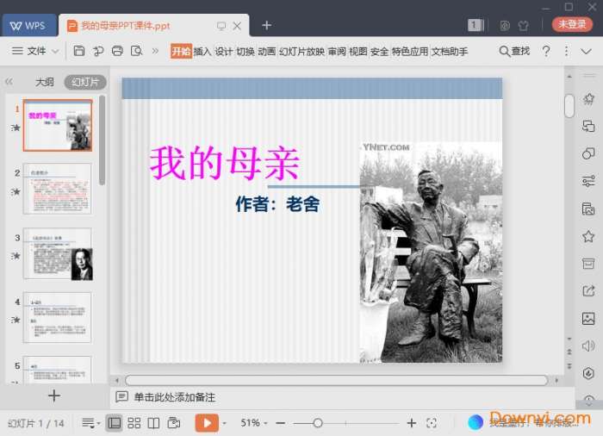603x436 pixels.
Task: Click the 未登录 login button
Action: coord(572,25)
